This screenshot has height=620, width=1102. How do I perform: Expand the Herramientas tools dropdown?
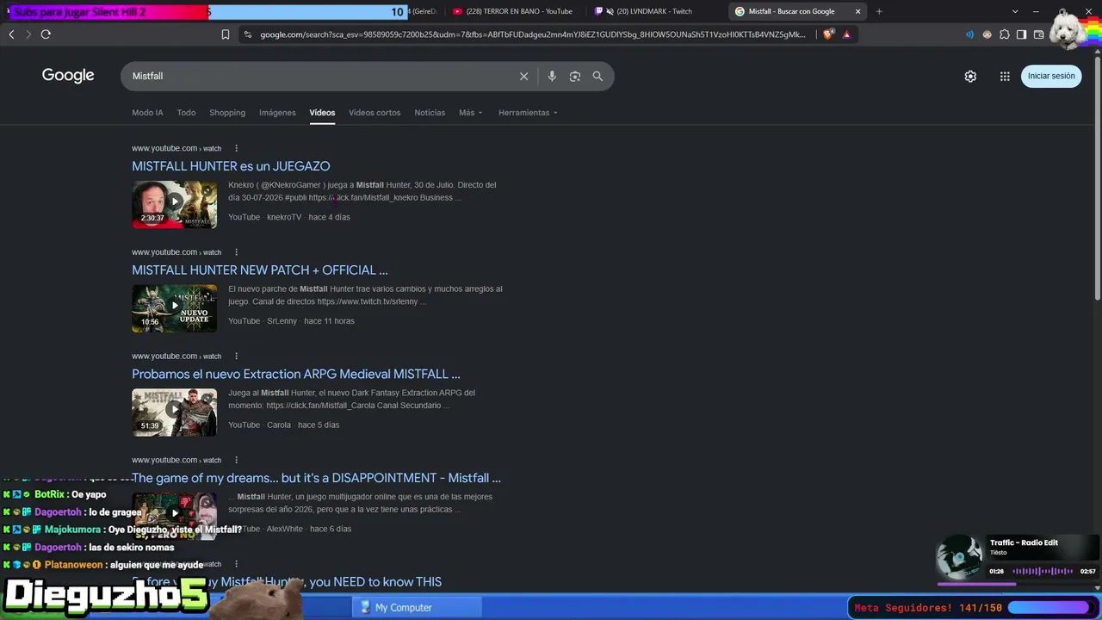[x=528, y=113]
